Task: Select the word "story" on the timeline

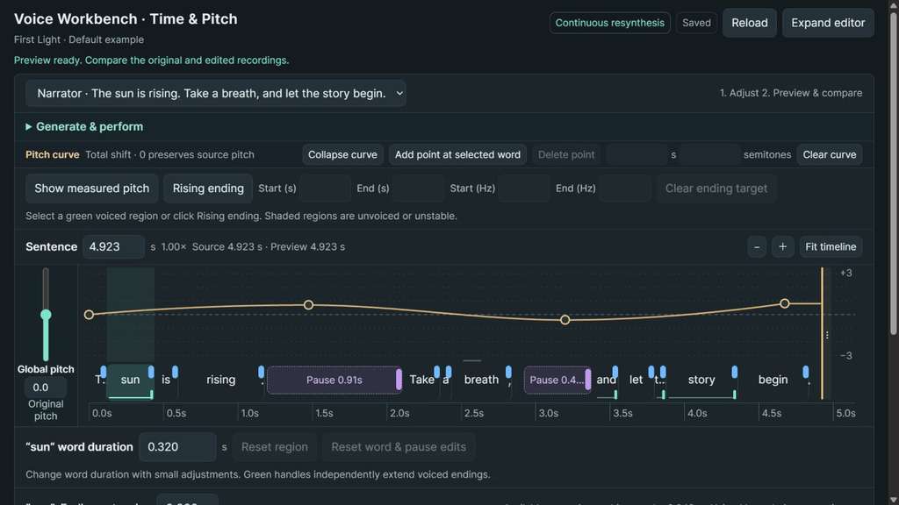Action: [701, 380]
